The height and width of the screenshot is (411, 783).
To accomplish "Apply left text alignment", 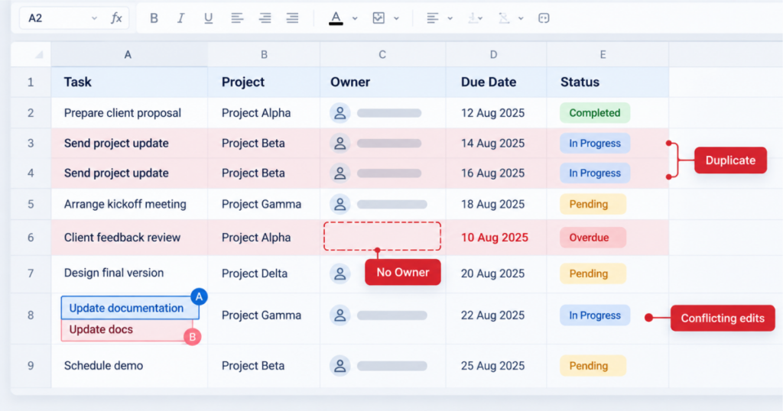I will (x=237, y=18).
